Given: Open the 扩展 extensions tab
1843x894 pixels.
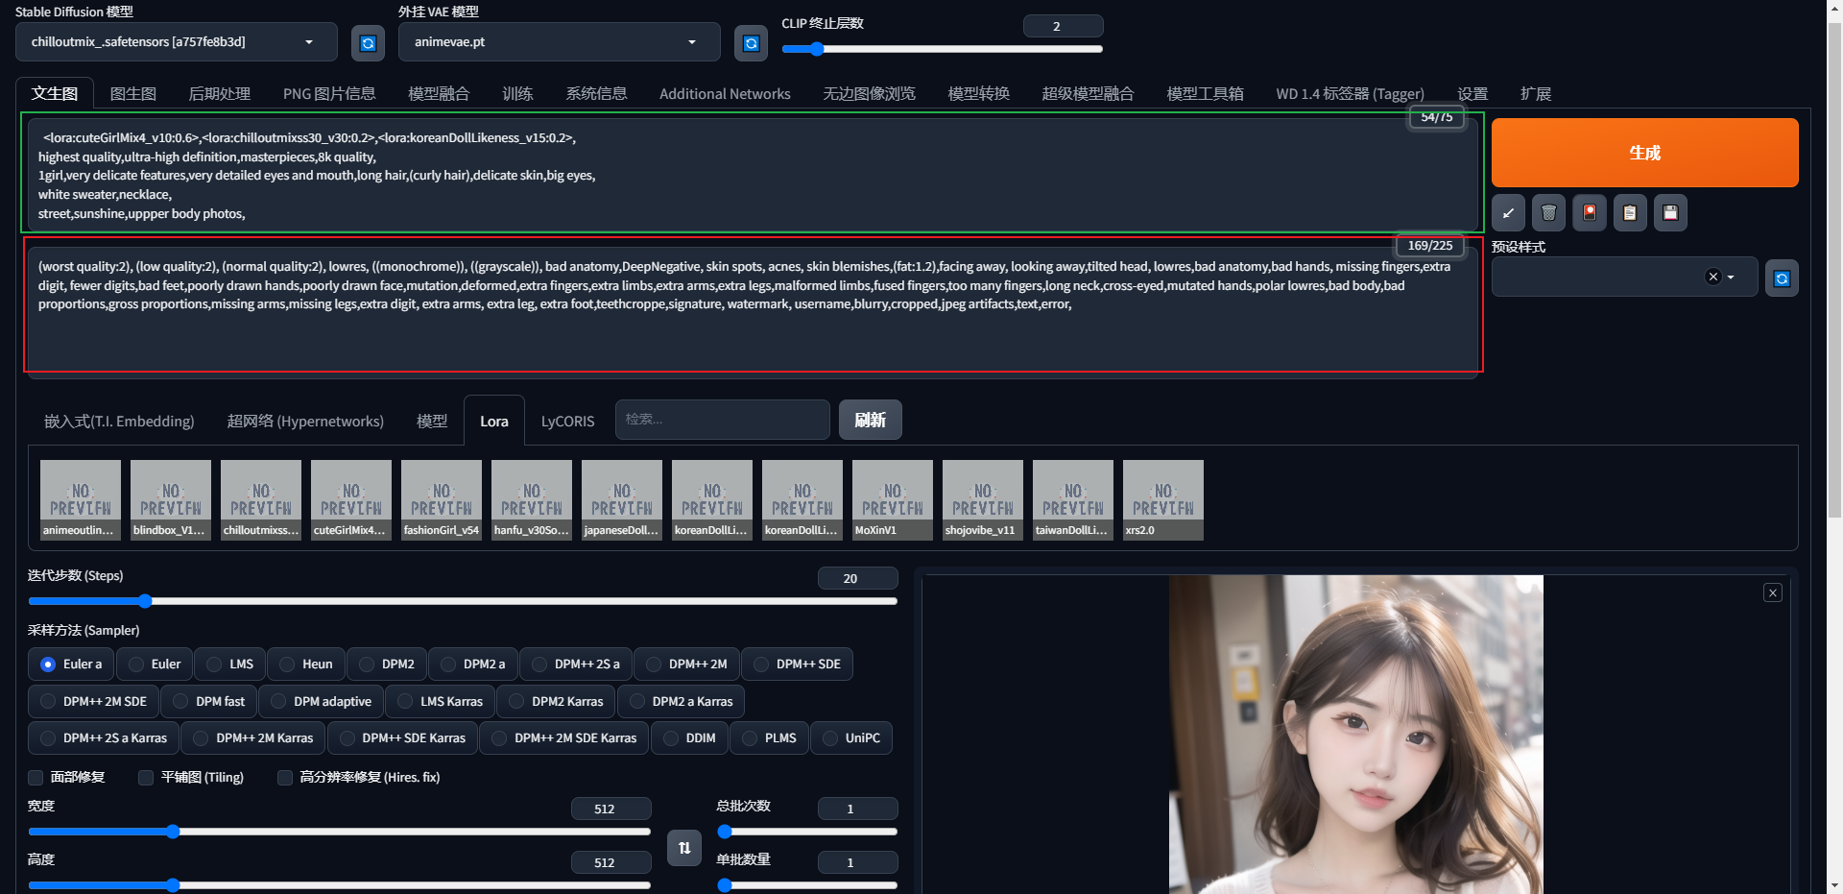Looking at the screenshot, I should [1536, 94].
